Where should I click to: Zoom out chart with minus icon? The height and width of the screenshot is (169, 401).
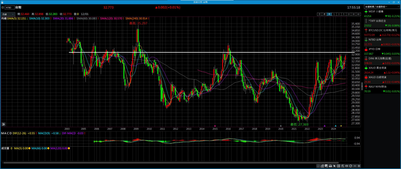pos(355,166)
